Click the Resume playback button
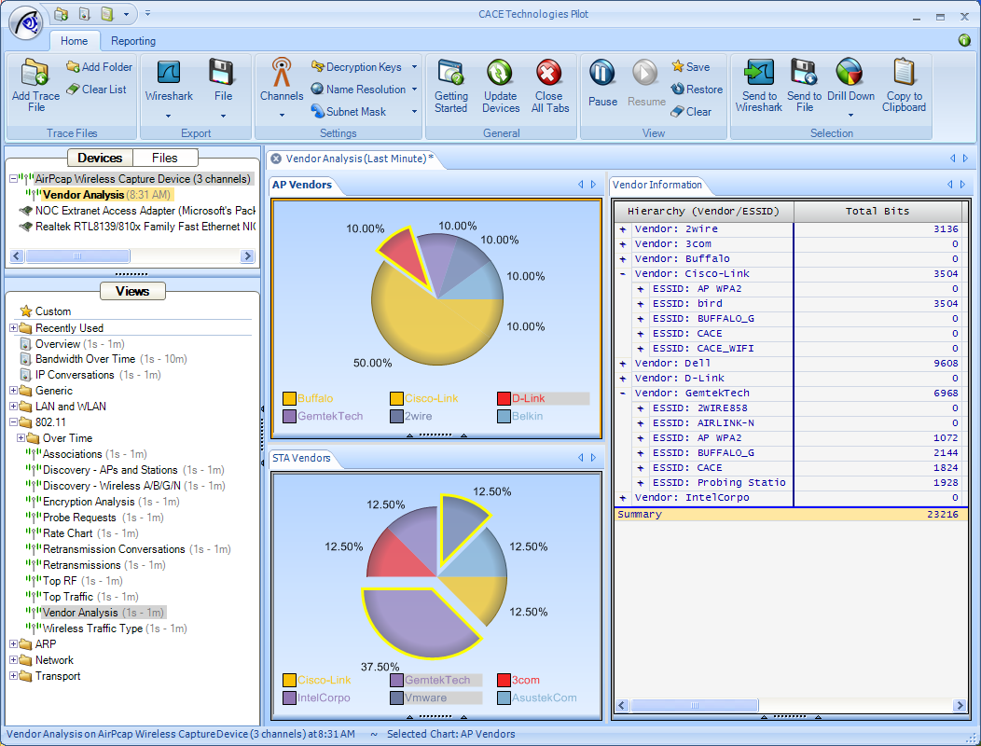981x746 pixels. 645,74
